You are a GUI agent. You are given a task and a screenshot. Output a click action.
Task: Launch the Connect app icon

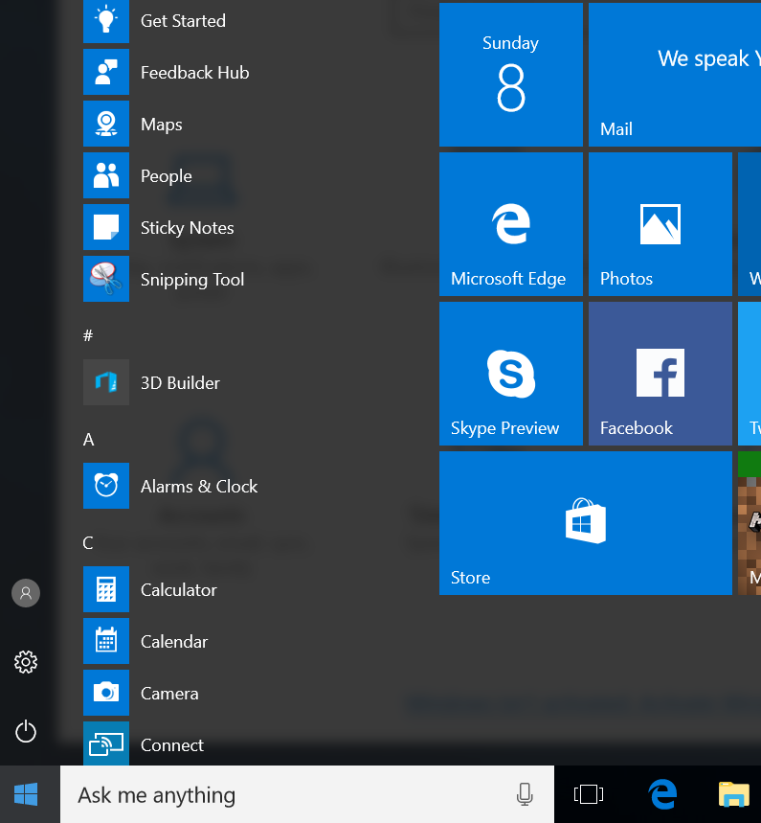(106, 743)
